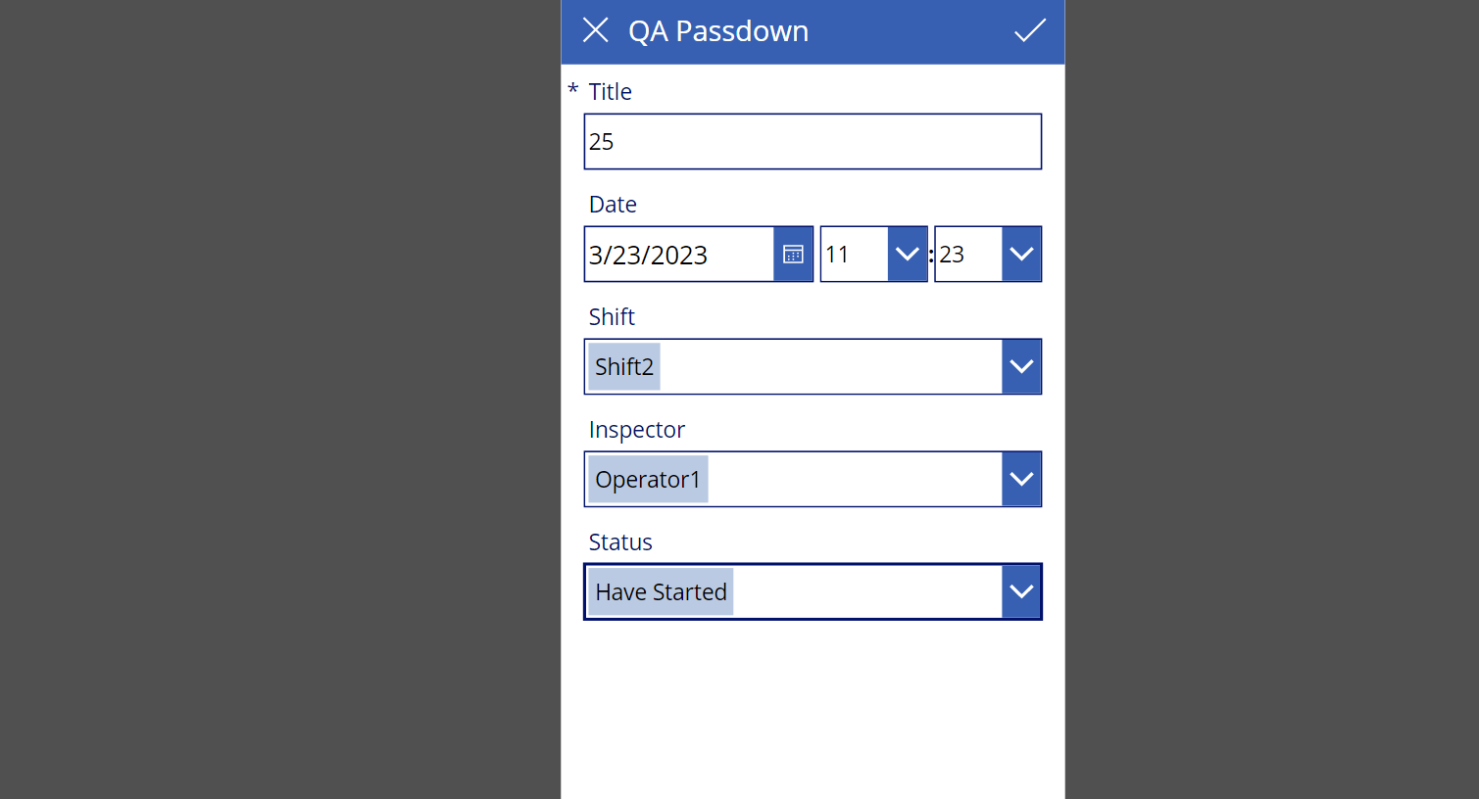Open the hour selector showing 11
Screen dimensions: 1479x799
point(853,254)
